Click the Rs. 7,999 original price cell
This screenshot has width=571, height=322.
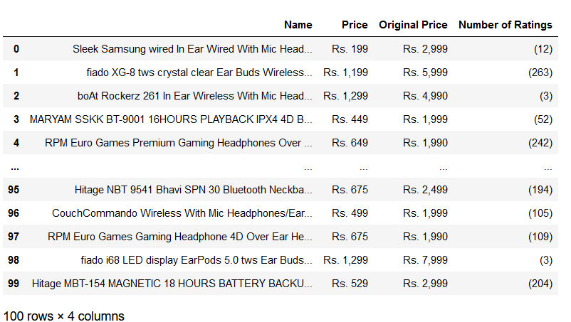click(x=425, y=260)
